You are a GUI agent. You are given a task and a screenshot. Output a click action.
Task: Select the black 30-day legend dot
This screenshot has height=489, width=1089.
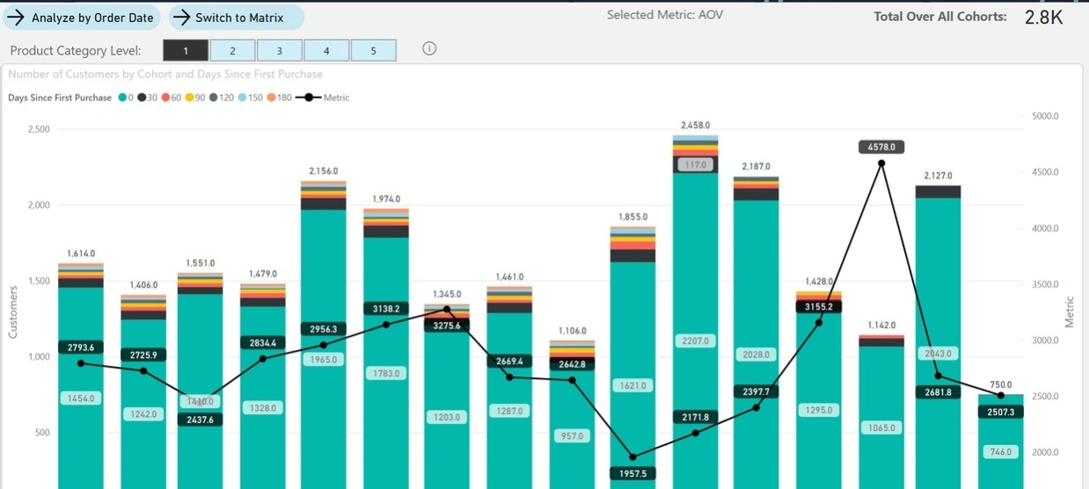click(142, 98)
